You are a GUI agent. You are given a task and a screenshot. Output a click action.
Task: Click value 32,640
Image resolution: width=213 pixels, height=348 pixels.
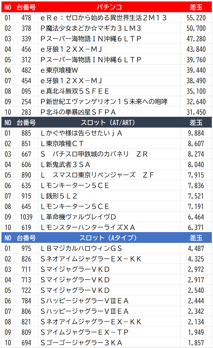(196, 102)
